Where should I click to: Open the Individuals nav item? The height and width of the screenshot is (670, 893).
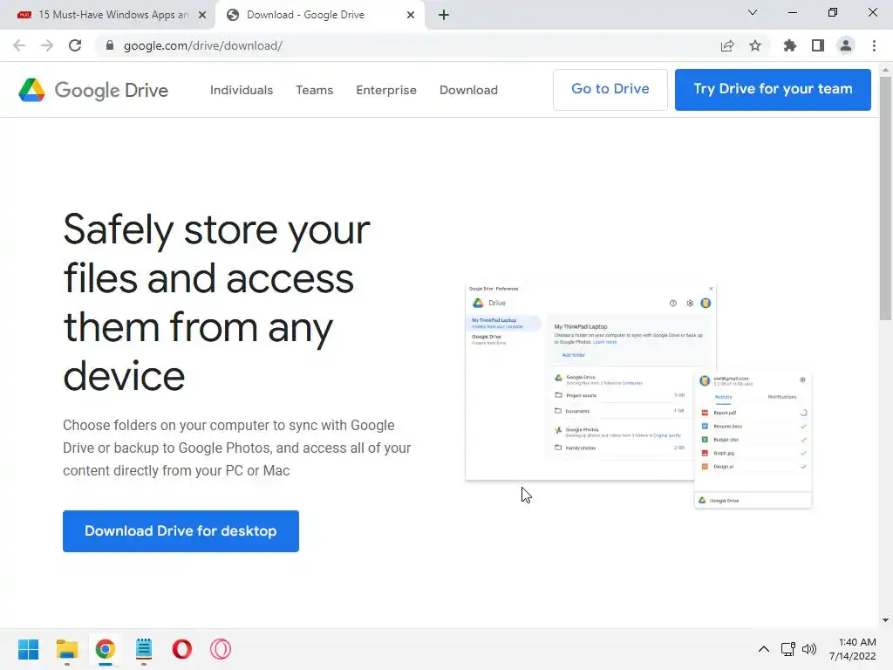(x=242, y=90)
